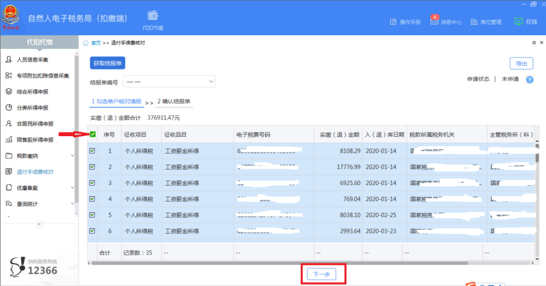Click the 入（退）库日期 column header
The width and height of the screenshot is (546, 286).
coord(384,135)
